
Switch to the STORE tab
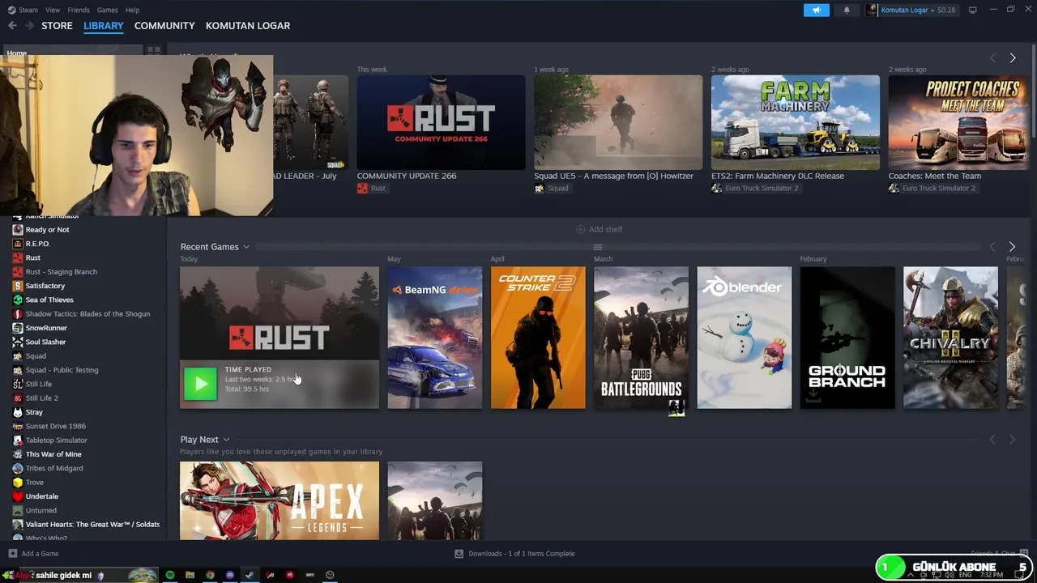[57, 26]
